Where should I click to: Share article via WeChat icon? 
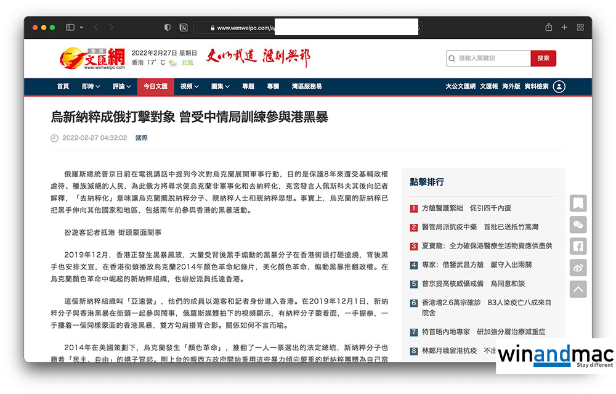(x=578, y=224)
